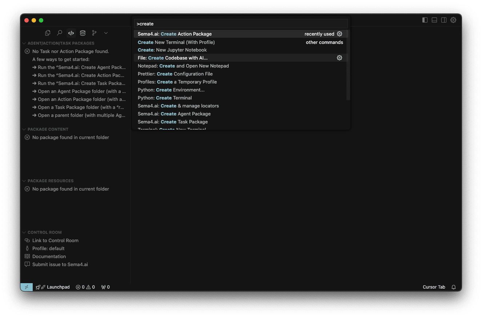Collapse the Control Room section
Screen dimensions: 482x318
point(24,232)
